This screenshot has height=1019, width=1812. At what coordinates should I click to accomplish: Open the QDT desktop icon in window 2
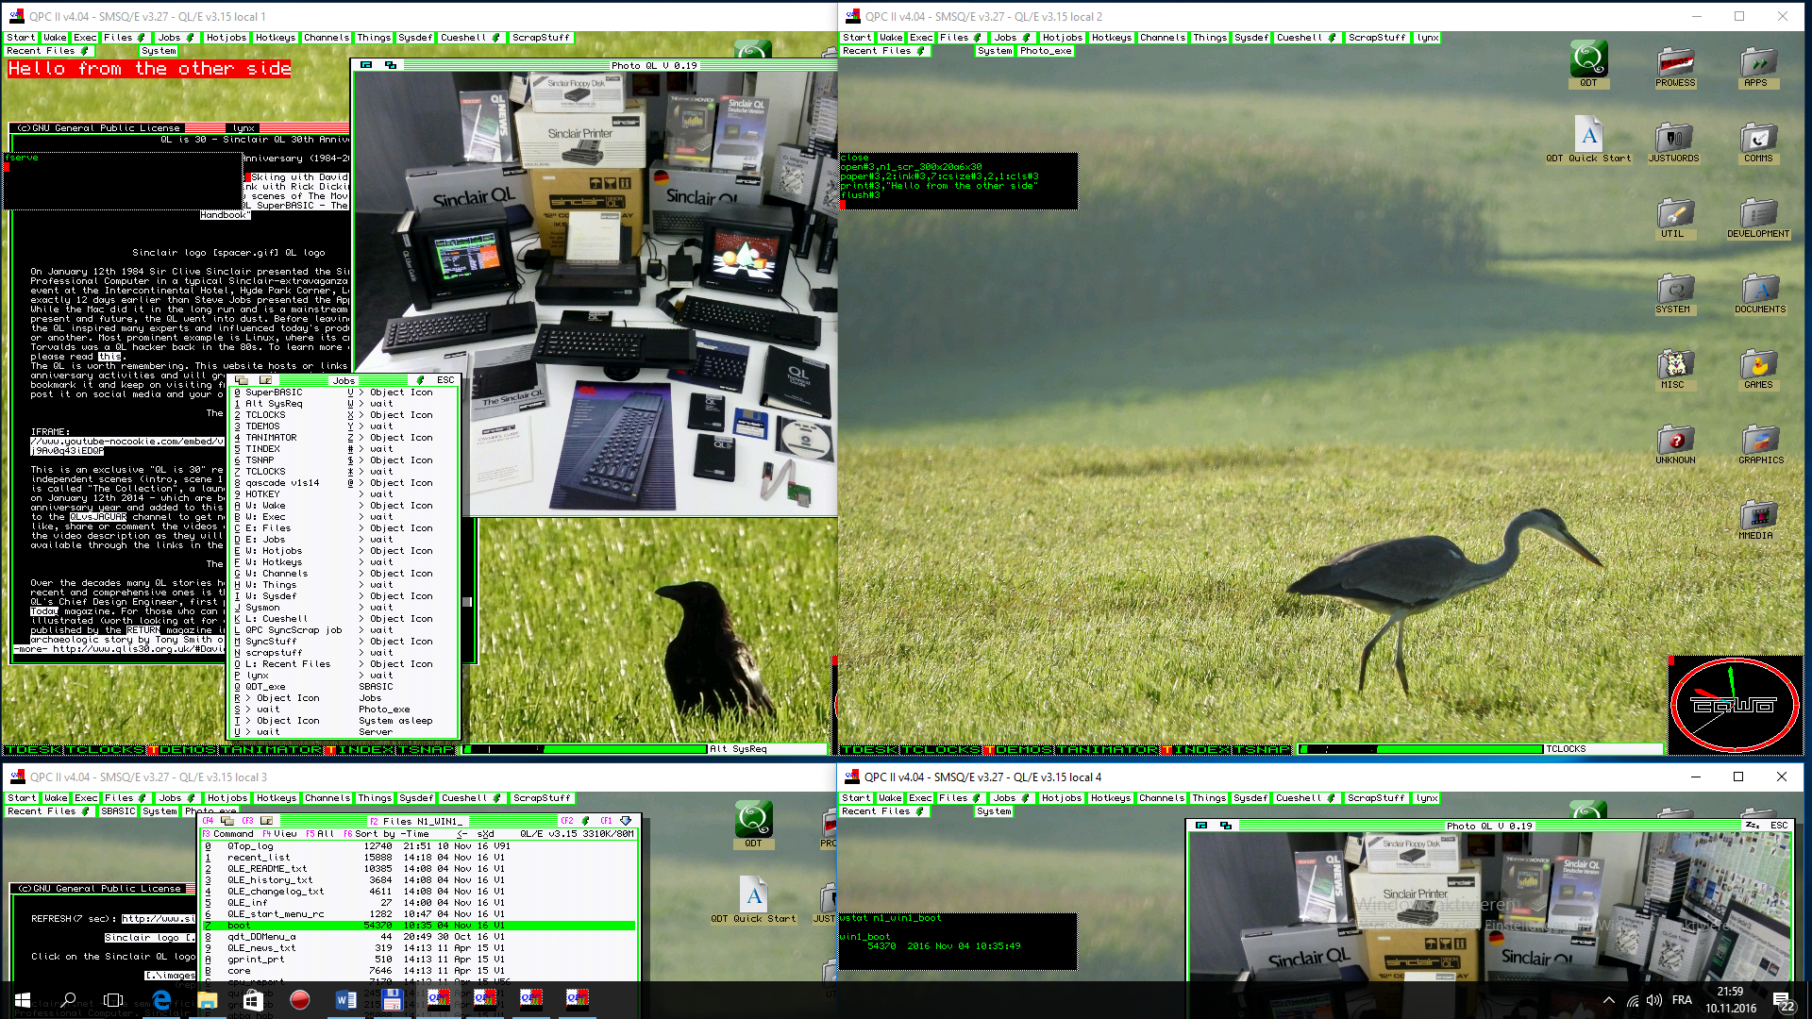[x=1588, y=63]
